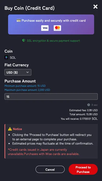The height and width of the screenshot is (181, 102).
Task: Click the credit card emoji icon
Action: point(19,21)
